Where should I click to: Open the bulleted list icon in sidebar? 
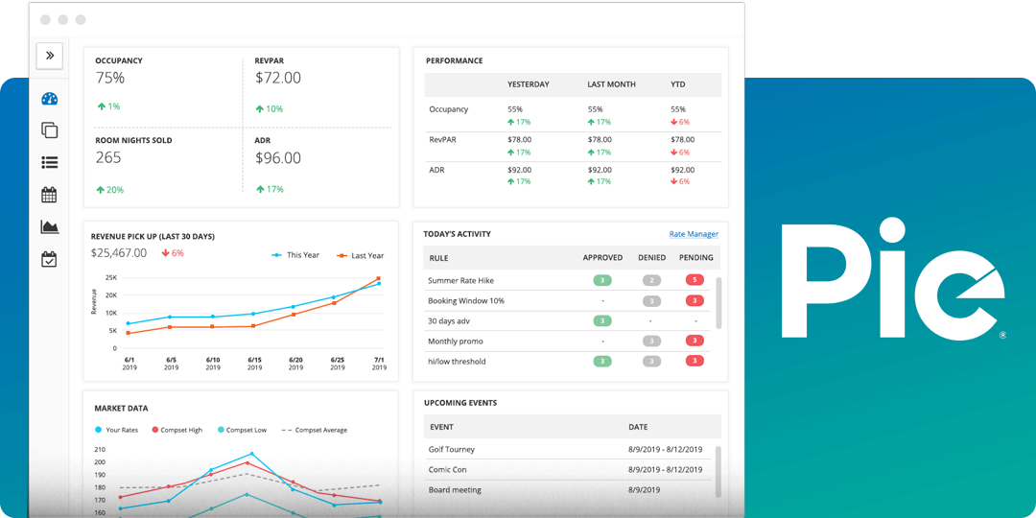(x=50, y=162)
